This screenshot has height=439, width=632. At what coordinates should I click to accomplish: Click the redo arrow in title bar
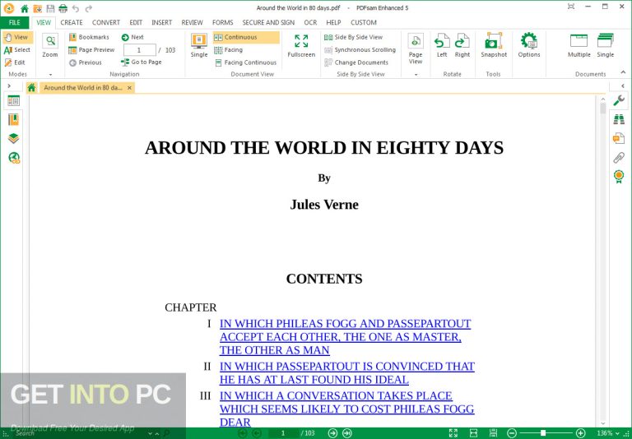(x=88, y=8)
